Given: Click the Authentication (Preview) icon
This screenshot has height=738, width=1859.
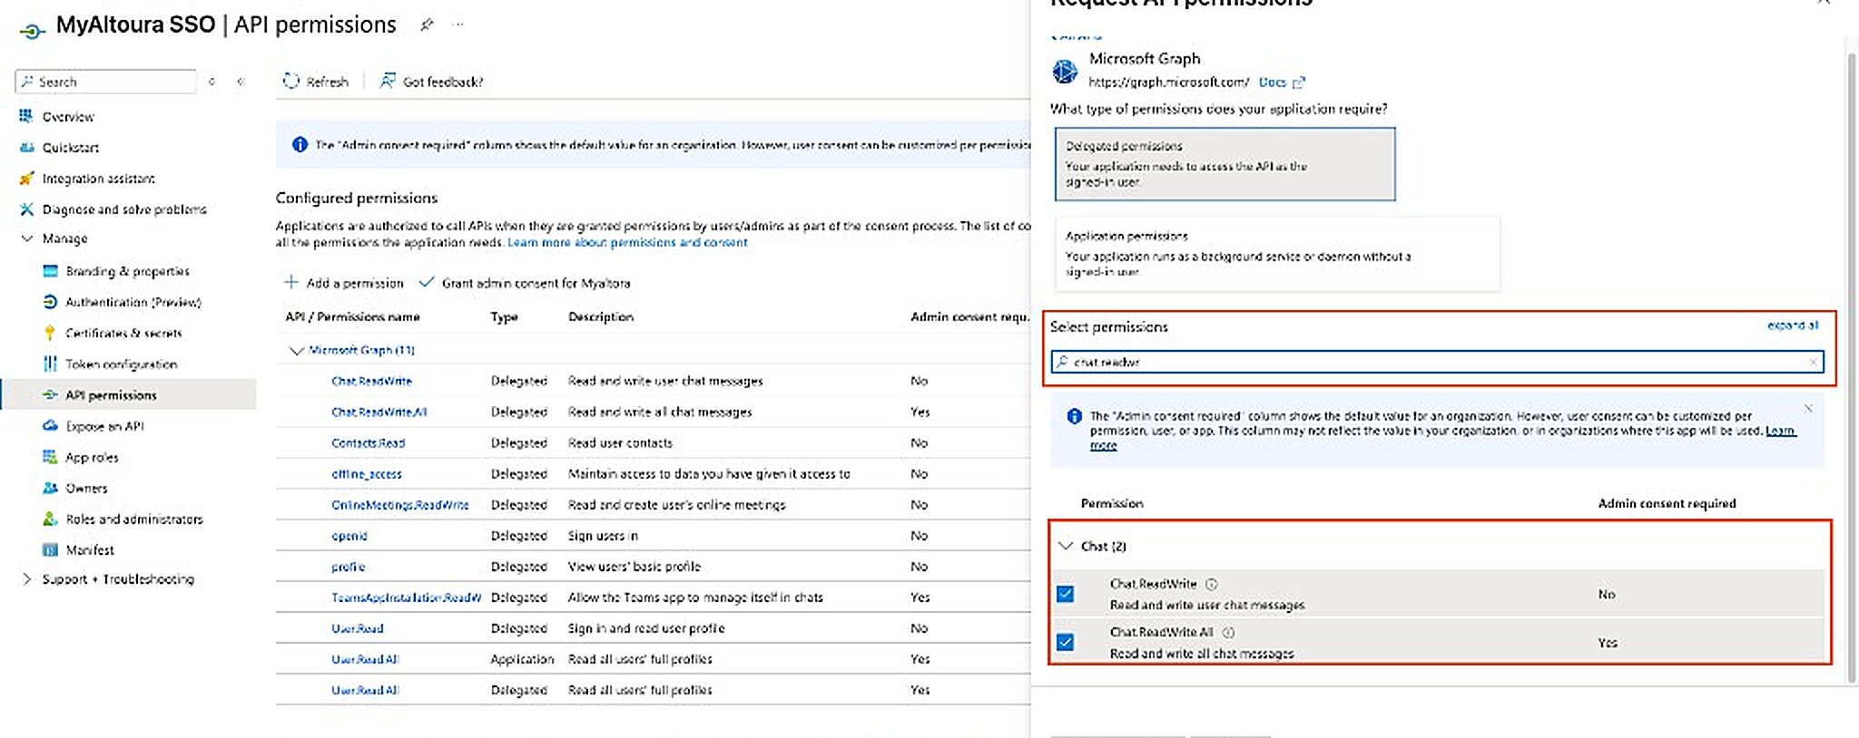Looking at the screenshot, I should pyautogui.click(x=50, y=302).
